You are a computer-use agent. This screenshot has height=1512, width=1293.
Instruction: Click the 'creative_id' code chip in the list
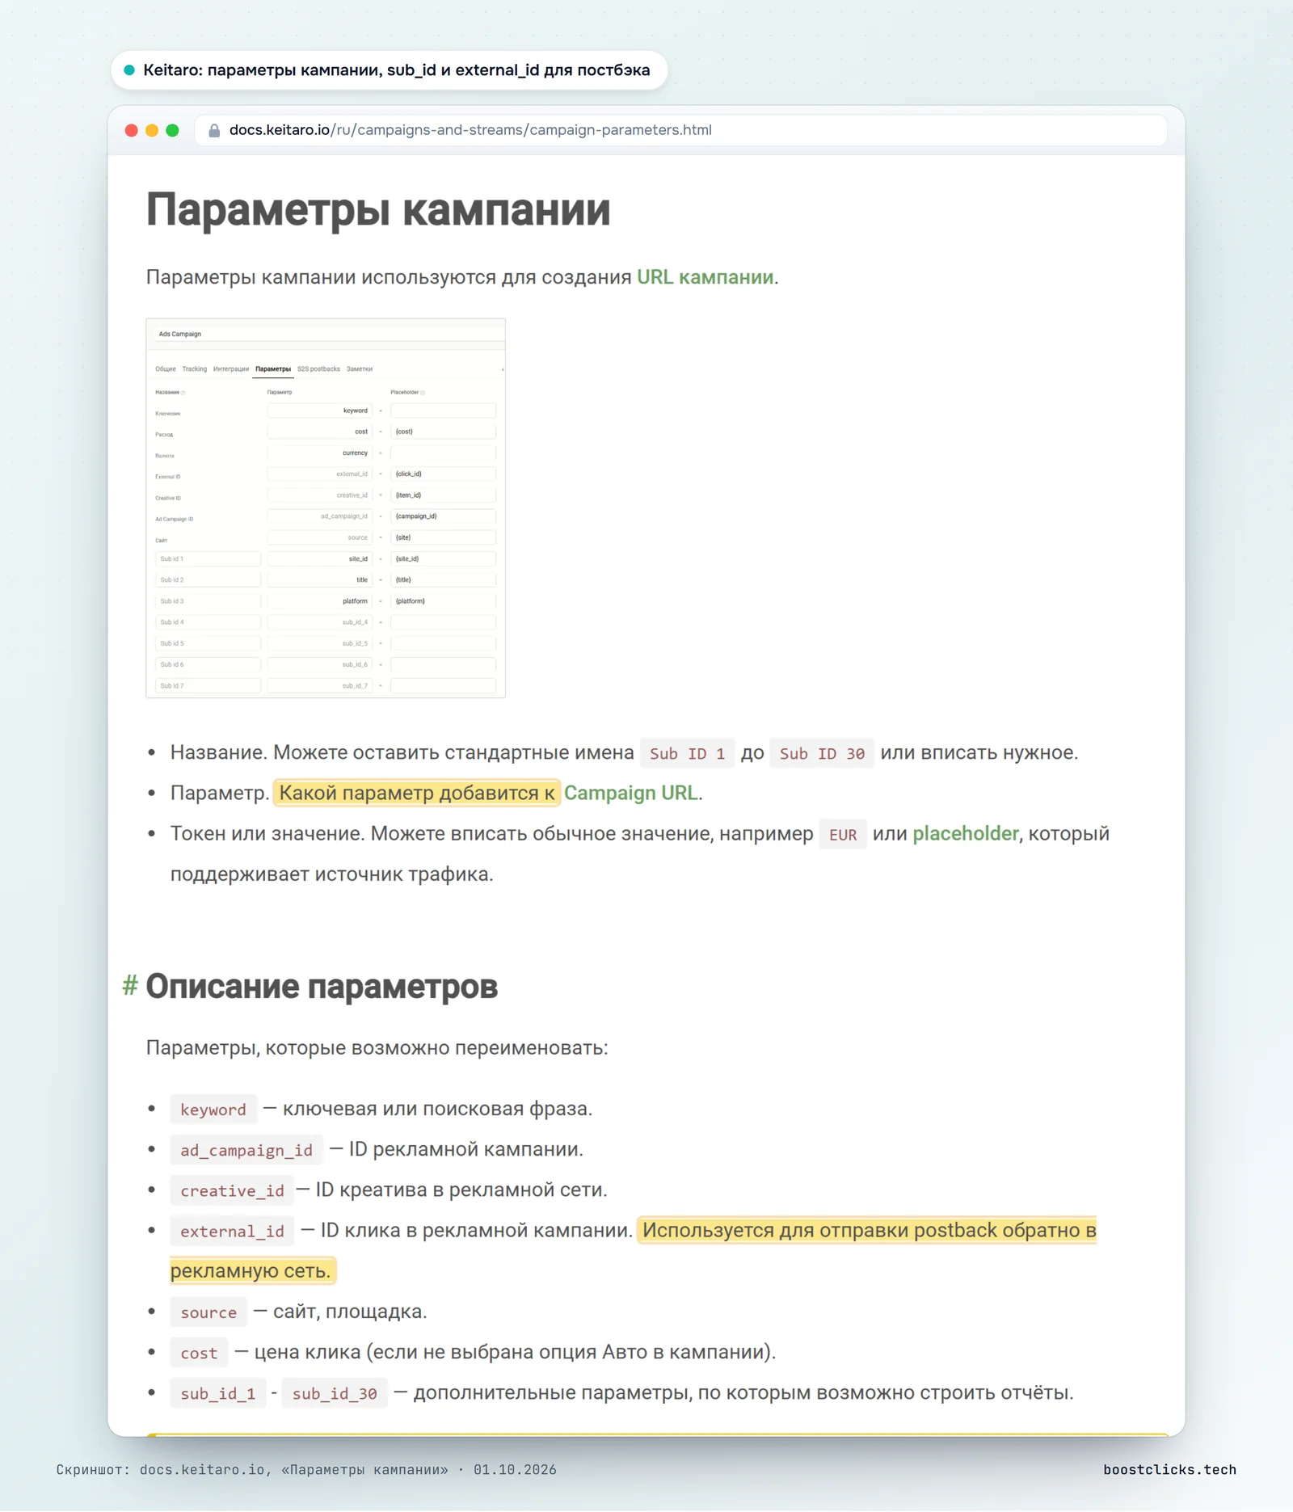[232, 1190]
